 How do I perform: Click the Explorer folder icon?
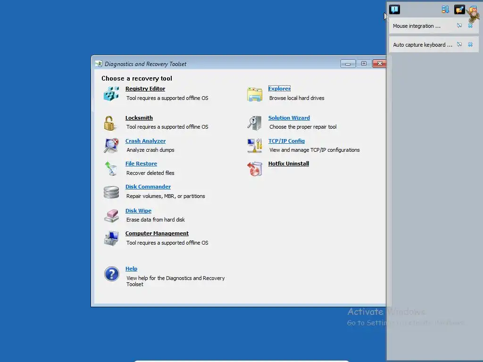click(254, 94)
